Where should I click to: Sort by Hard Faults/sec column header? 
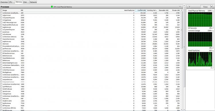click(129, 10)
